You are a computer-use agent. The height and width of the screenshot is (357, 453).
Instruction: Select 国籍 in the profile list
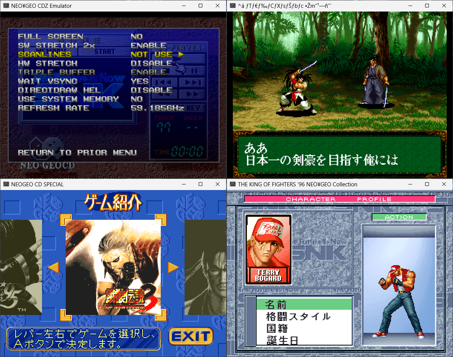[x=304, y=328]
